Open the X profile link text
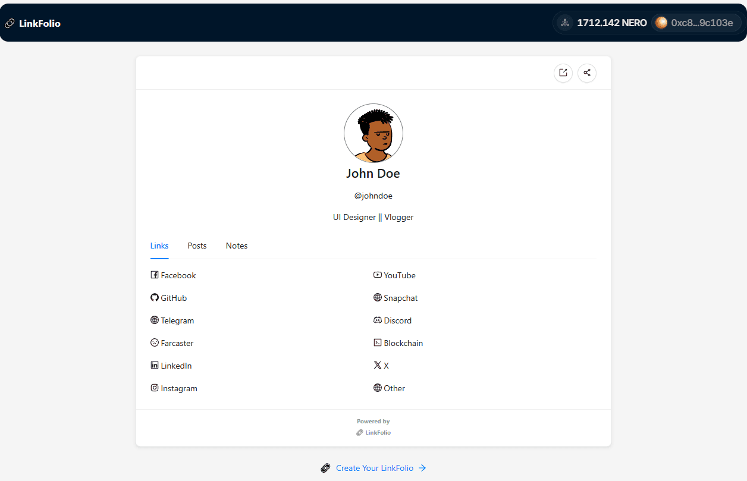 click(387, 366)
